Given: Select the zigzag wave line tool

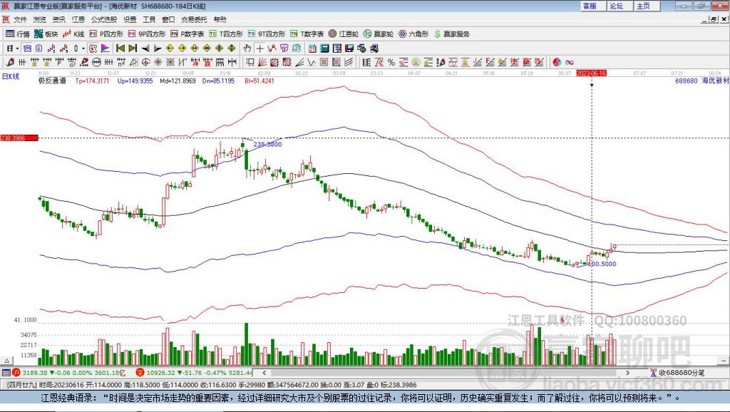Looking at the screenshot, I should pyautogui.click(x=312, y=62).
